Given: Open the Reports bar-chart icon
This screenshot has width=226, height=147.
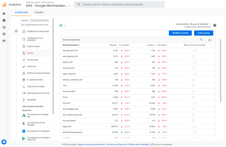Looking at the screenshot, I should click(x=4, y=20).
